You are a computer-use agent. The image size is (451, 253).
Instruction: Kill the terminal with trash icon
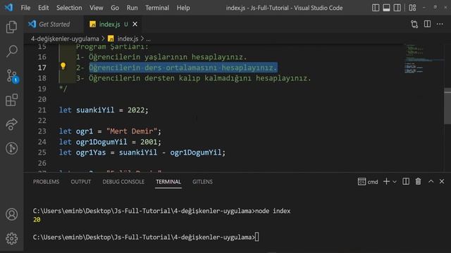pos(418,181)
